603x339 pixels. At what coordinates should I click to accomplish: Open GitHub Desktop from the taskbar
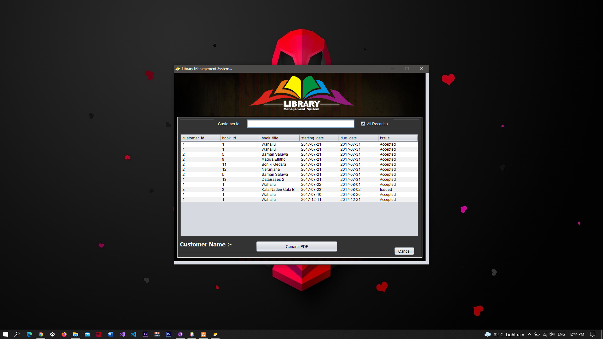[180, 334]
